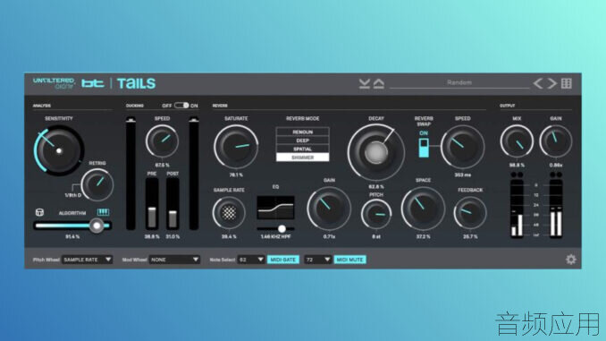Toggle the Ducking OFF/ON switch

click(x=181, y=106)
